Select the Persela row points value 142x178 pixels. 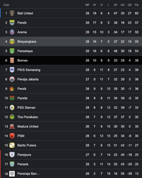click(x=137, y=164)
